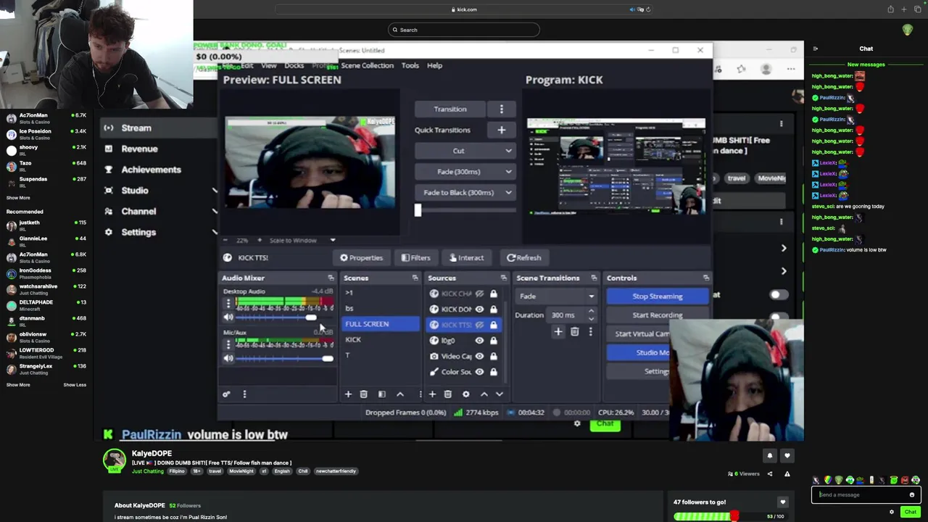Open the Cut quick transition dropdown
Screen dimensions: 928x522
coord(465,151)
